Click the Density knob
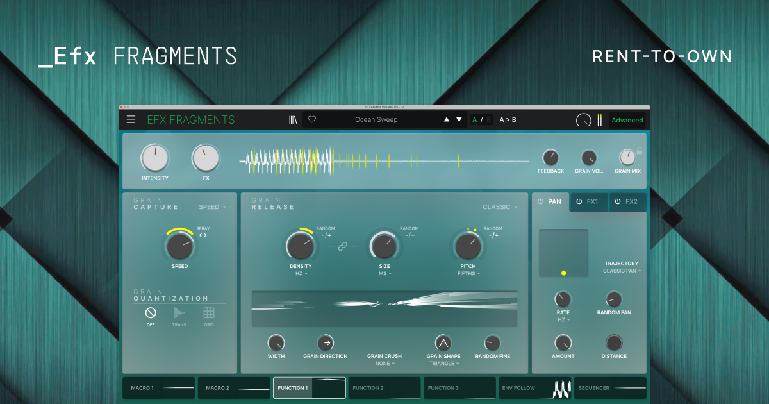The height and width of the screenshot is (404, 769). (301, 246)
